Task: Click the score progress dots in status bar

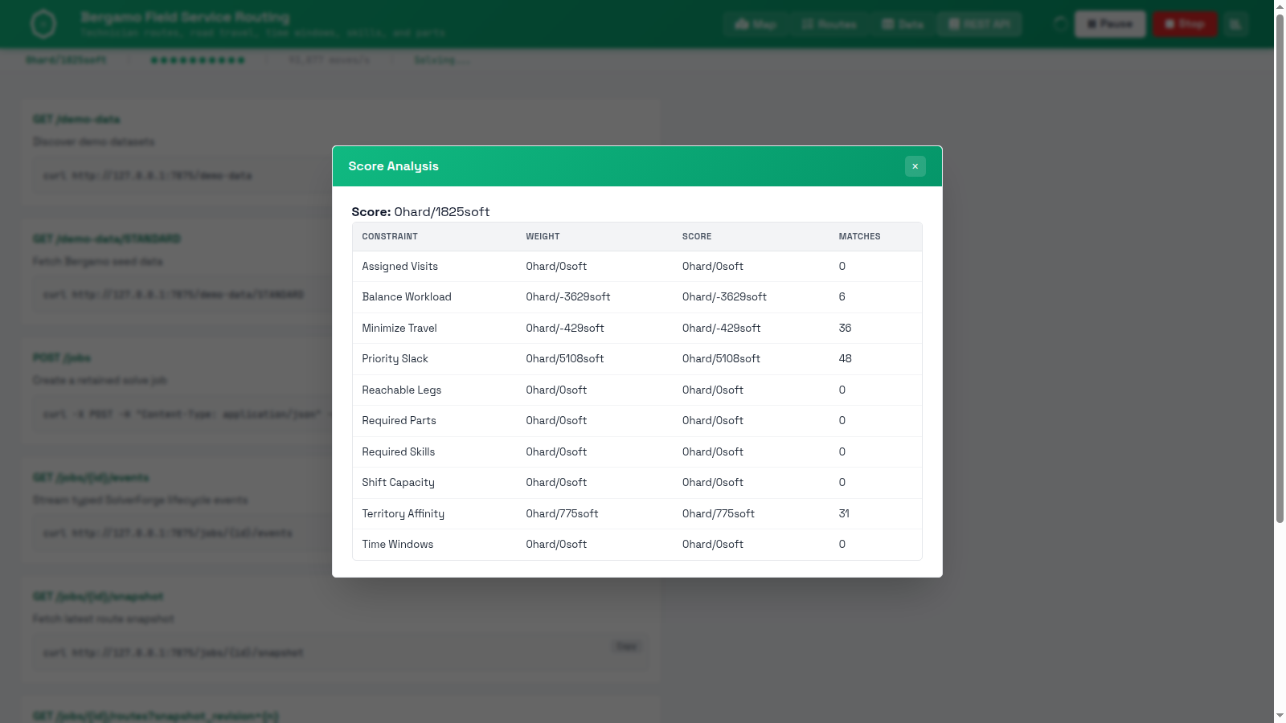Action: (198, 60)
